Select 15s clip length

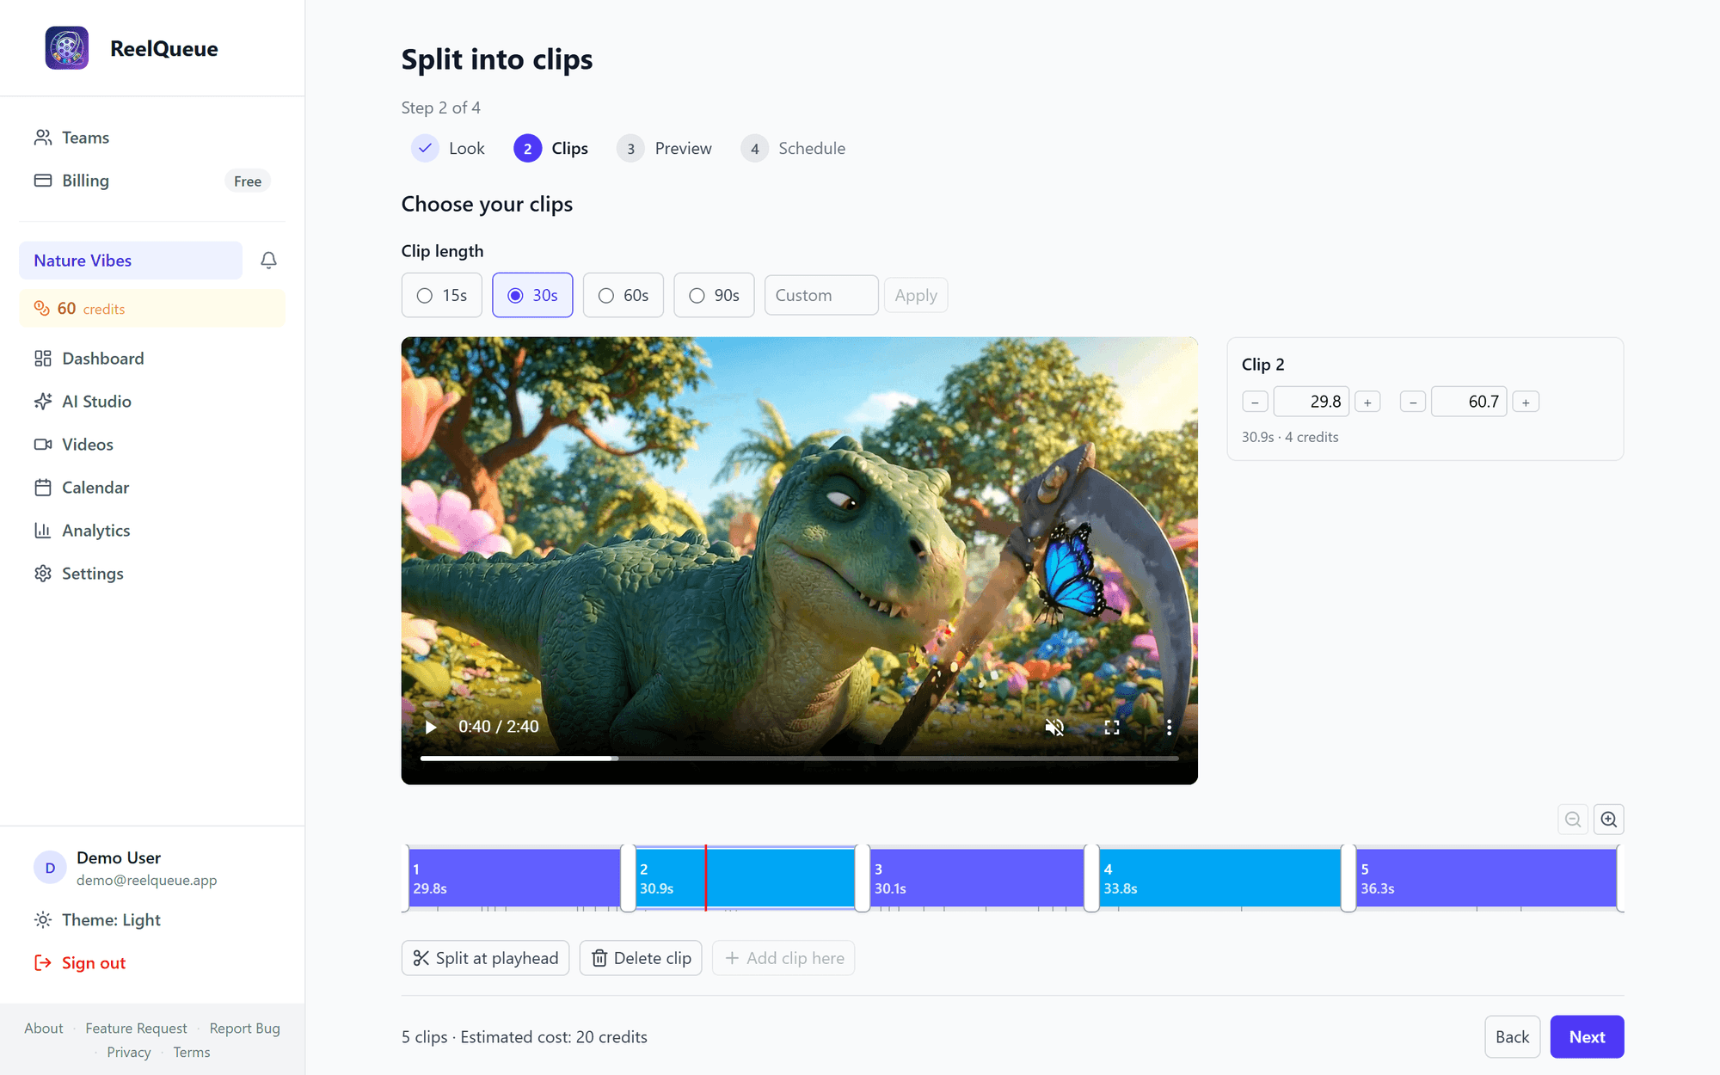442,295
